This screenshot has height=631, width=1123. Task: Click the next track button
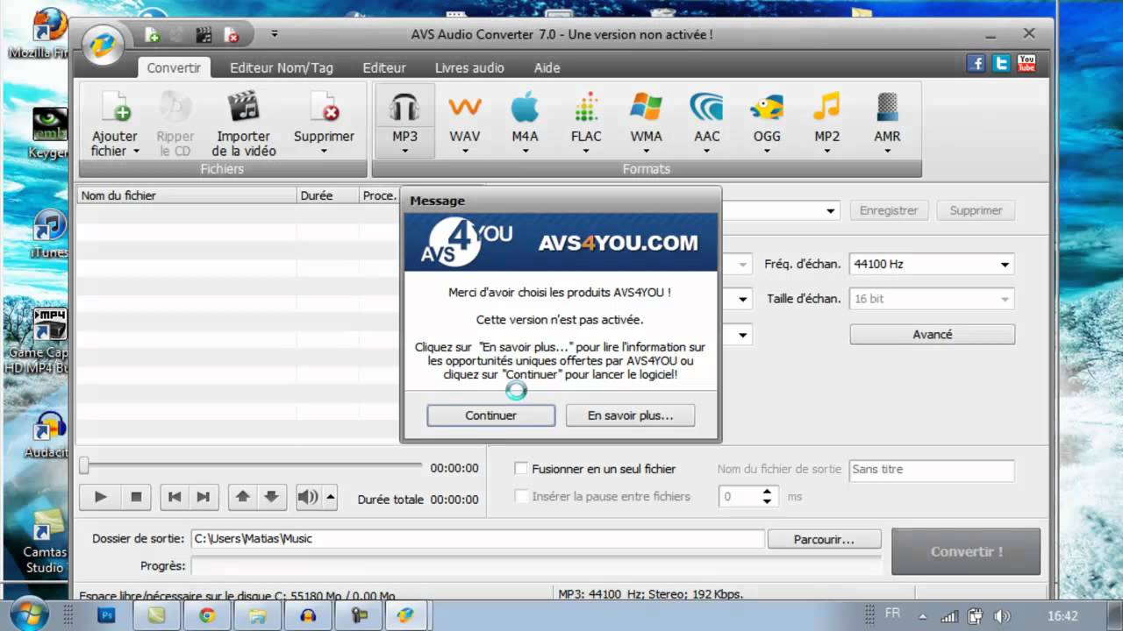204,497
